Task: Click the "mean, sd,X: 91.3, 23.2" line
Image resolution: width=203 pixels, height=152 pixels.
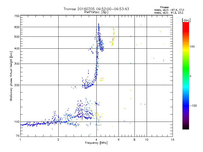Action: click(169, 13)
